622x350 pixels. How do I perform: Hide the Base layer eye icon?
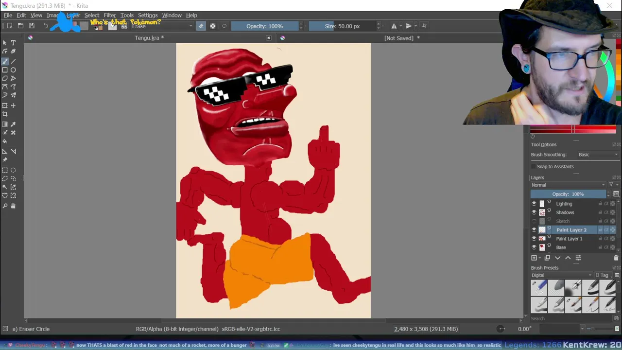point(534,247)
